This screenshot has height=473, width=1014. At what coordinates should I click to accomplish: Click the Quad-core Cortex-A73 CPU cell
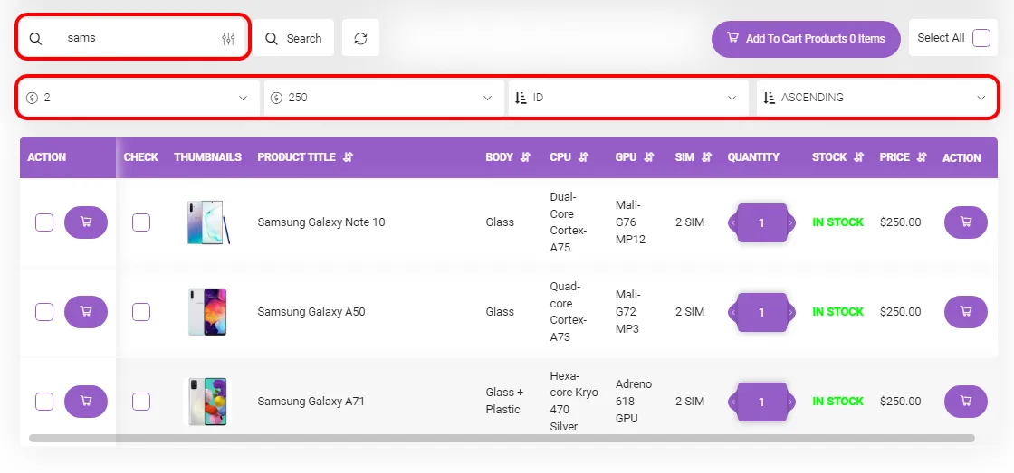click(569, 311)
